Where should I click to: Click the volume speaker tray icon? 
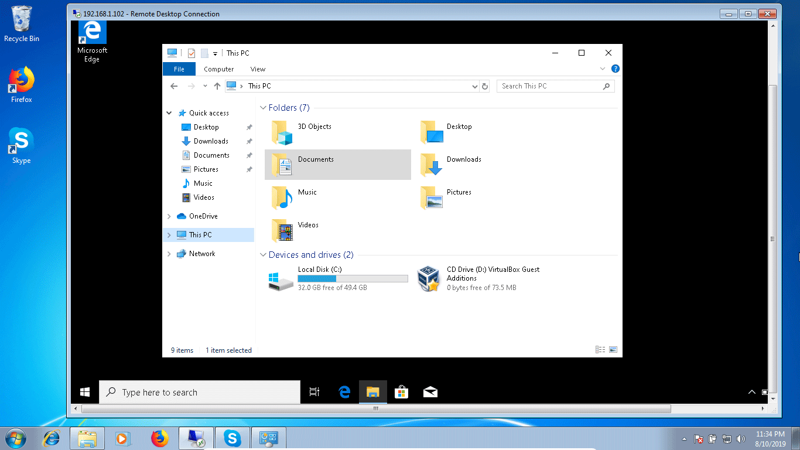pyautogui.click(x=741, y=439)
